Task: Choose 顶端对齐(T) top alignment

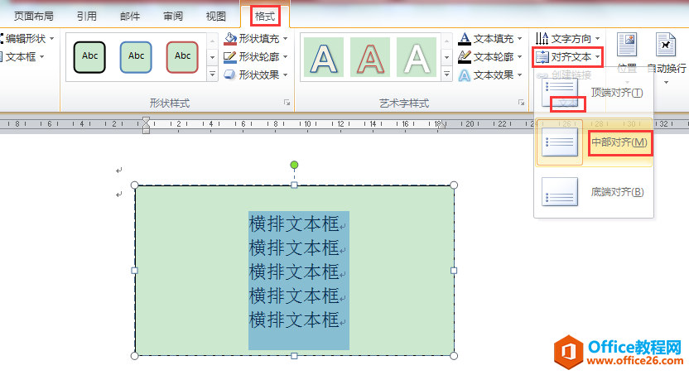Action: point(594,93)
